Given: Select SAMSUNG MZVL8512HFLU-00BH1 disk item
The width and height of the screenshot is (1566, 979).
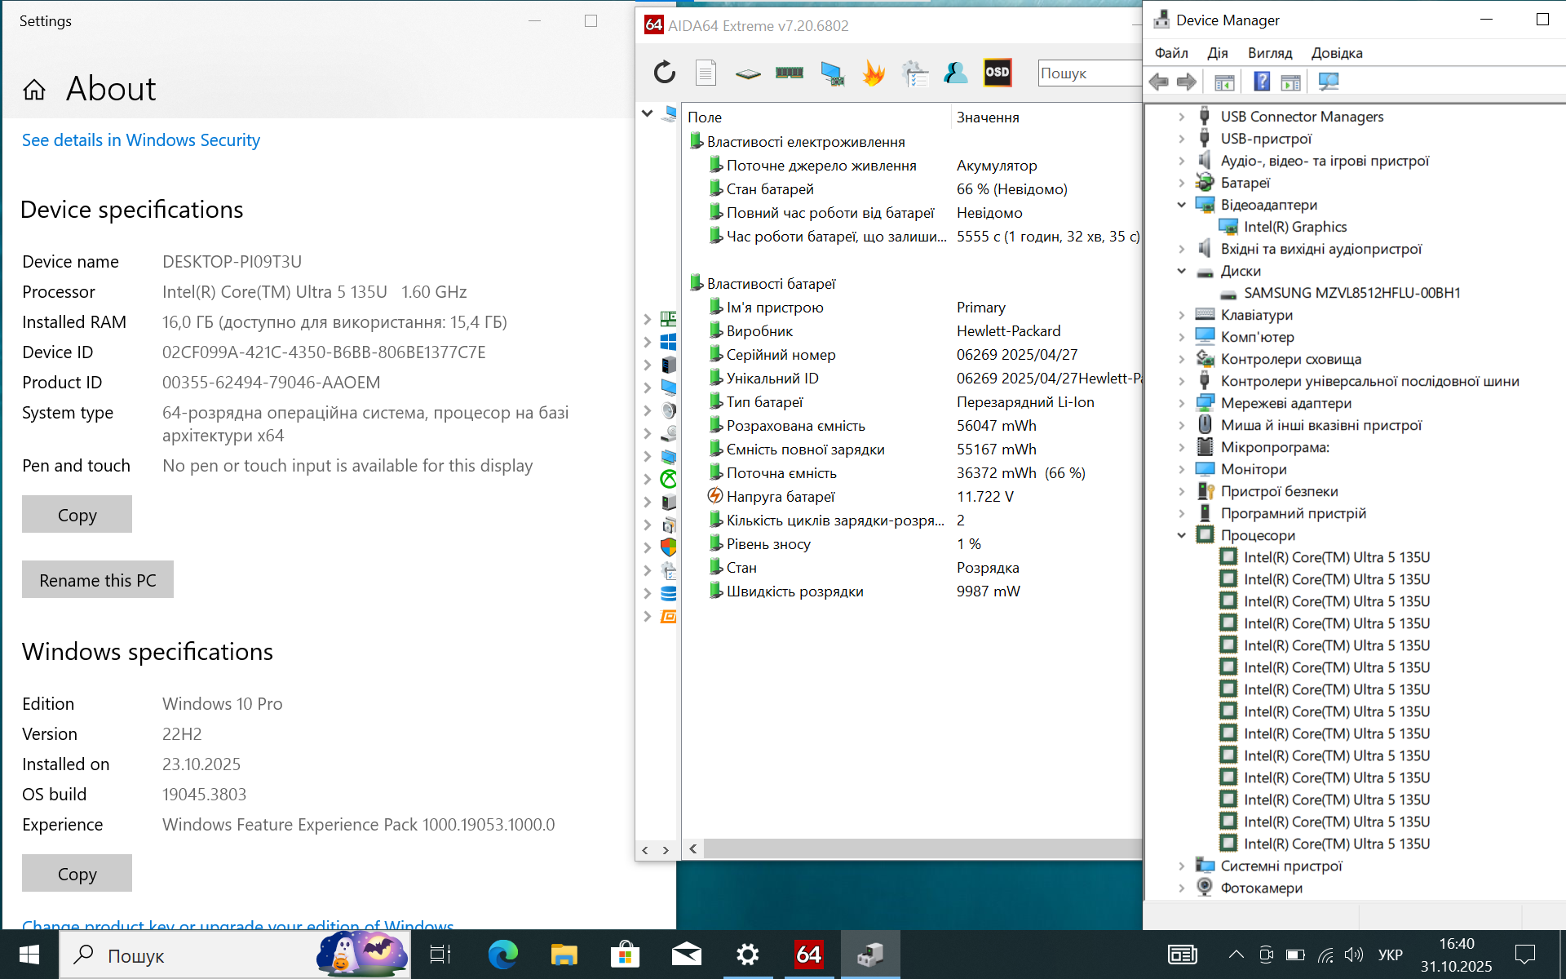Looking at the screenshot, I should point(1351,293).
